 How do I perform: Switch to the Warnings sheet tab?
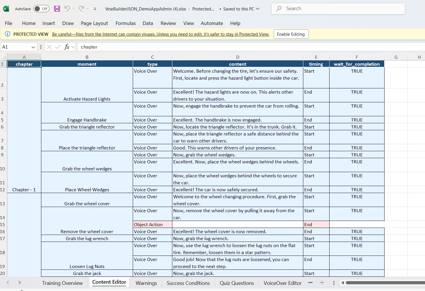pyautogui.click(x=146, y=283)
